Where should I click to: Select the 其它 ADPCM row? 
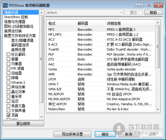101,104
